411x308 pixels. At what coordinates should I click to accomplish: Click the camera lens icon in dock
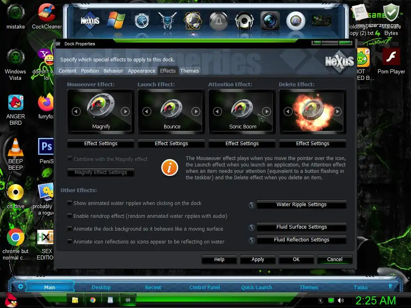(x=270, y=21)
